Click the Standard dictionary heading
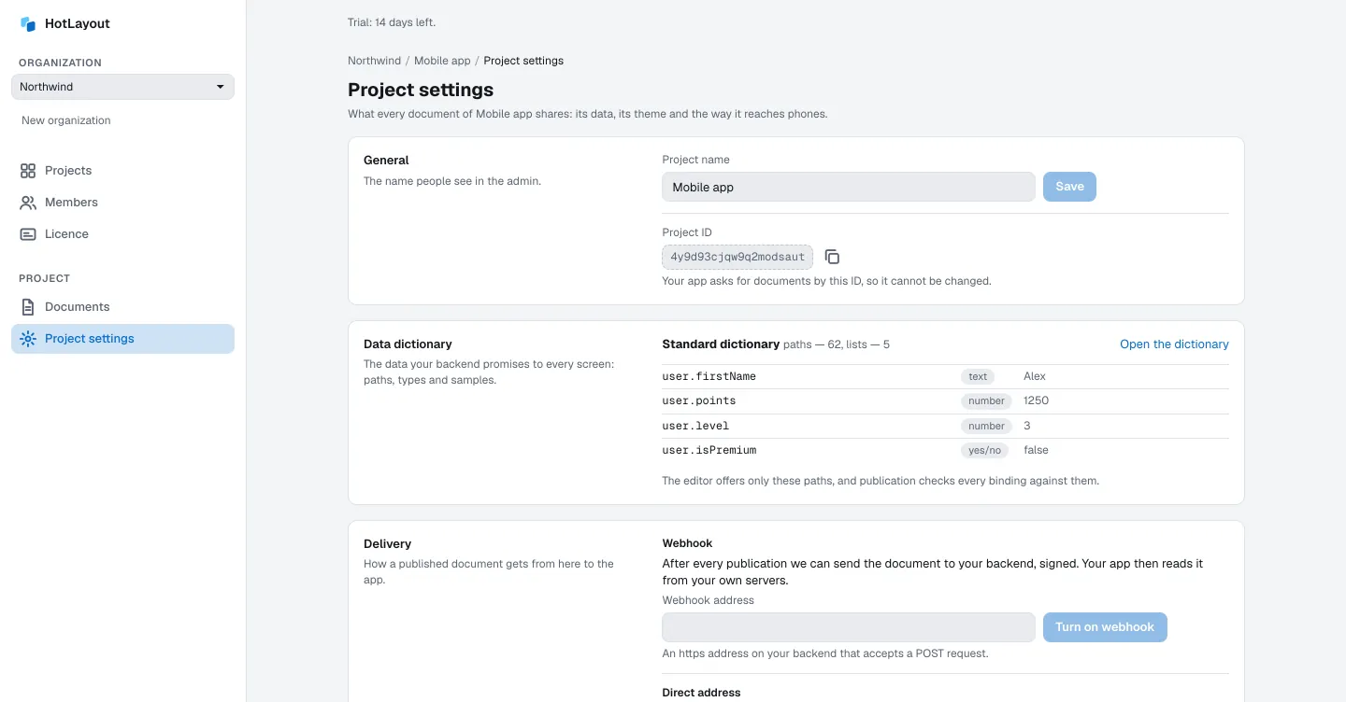This screenshot has height=702, width=1346. tap(721, 344)
